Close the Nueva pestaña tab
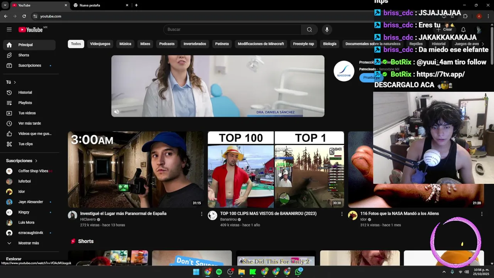 [x=127, y=5]
